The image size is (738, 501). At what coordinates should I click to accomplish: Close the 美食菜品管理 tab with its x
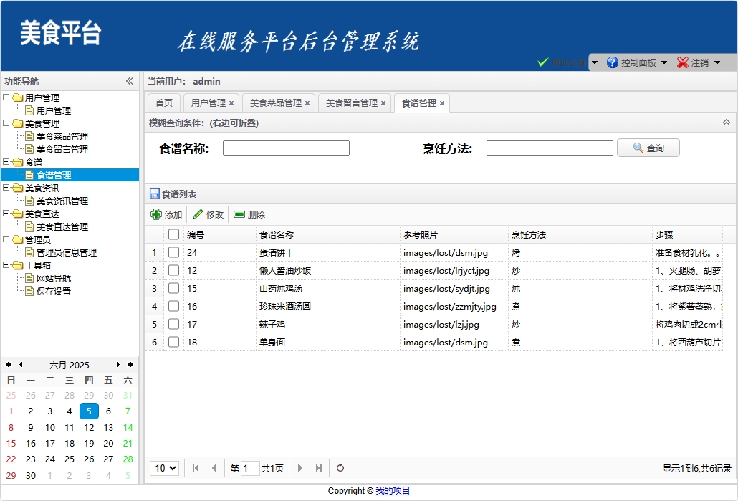[x=307, y=103]
